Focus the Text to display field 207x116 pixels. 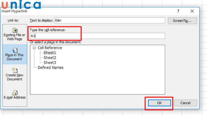click(x=109, y=20)
